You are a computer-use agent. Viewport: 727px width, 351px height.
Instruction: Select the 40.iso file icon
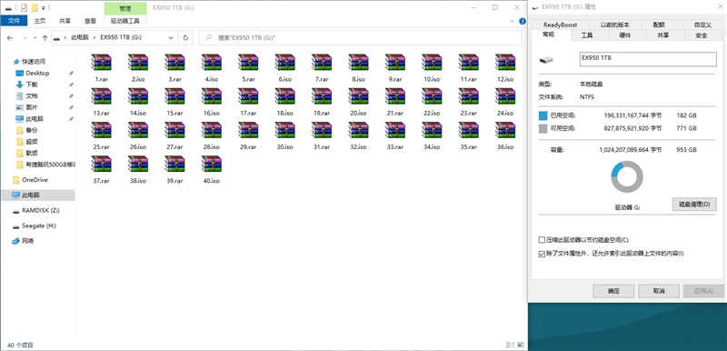click(x=212, y=165)
